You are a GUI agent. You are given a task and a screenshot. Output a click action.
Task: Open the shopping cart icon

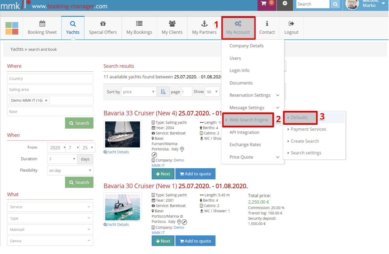pyautogui.click(x=264, y=3)
